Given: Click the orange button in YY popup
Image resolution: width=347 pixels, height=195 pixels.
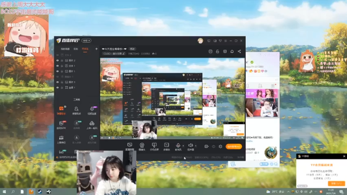Looking at the screenshot, I should point(336,184).
